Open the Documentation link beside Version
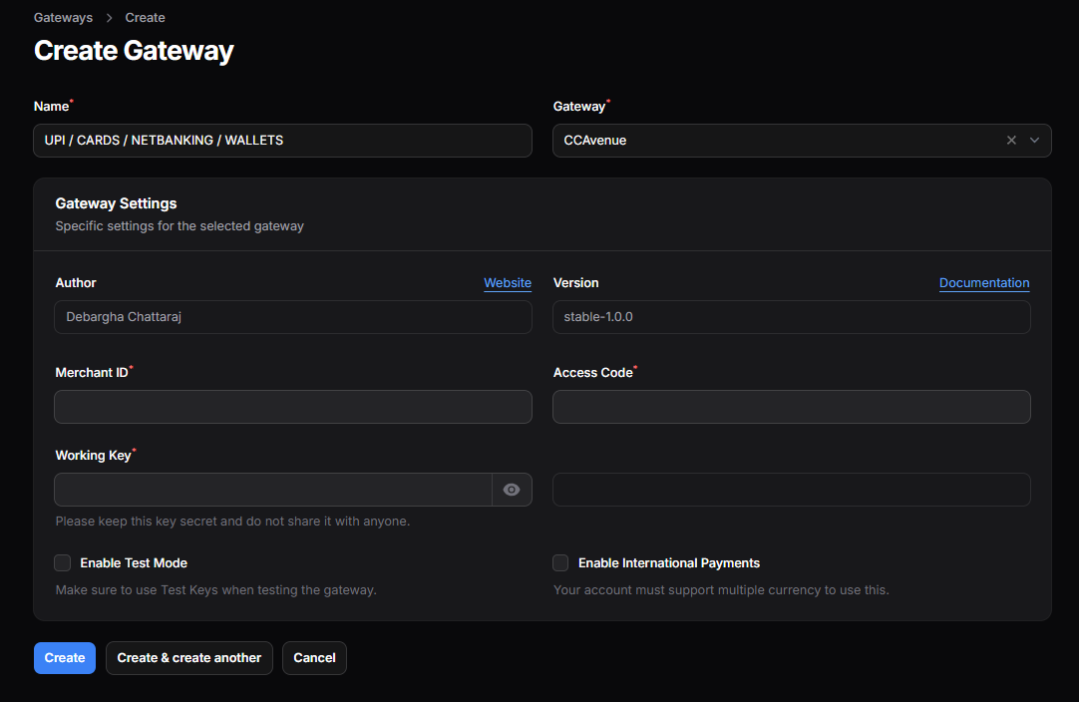This screenshot has height=702, width=1079. 984,282
